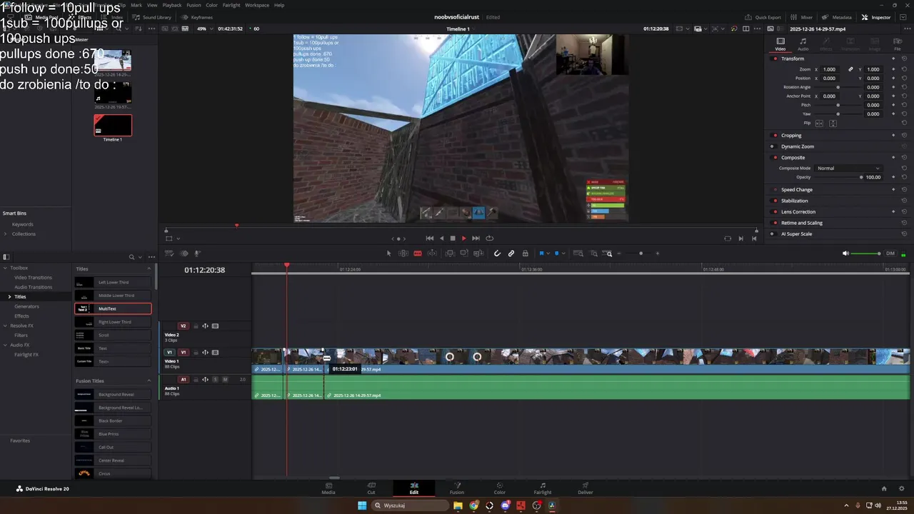Collapse the Fusion Titles list
Viewport: 914px width, 514px height.
click(149, 381)
